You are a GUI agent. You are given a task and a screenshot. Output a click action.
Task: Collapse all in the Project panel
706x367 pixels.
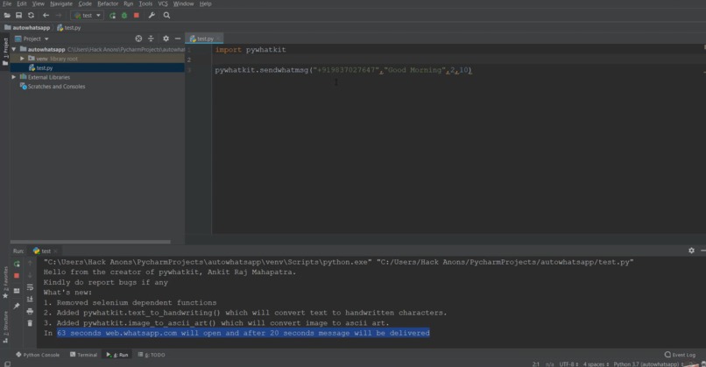[x=151, y=39]
